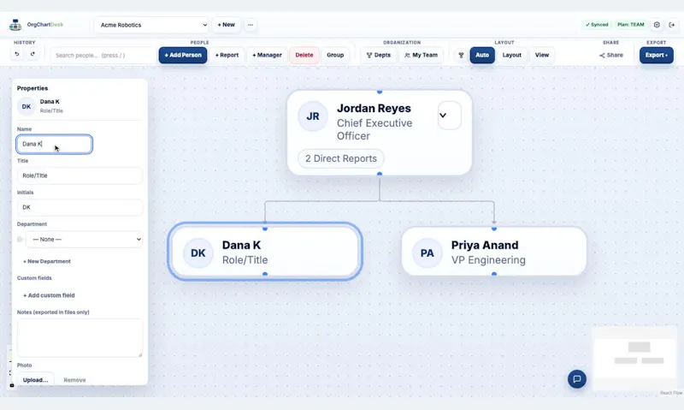This screenshot has width=684, height=410.
Task: Click the JR avatar on Jordan Reyes card
Action: coord(313,116)
